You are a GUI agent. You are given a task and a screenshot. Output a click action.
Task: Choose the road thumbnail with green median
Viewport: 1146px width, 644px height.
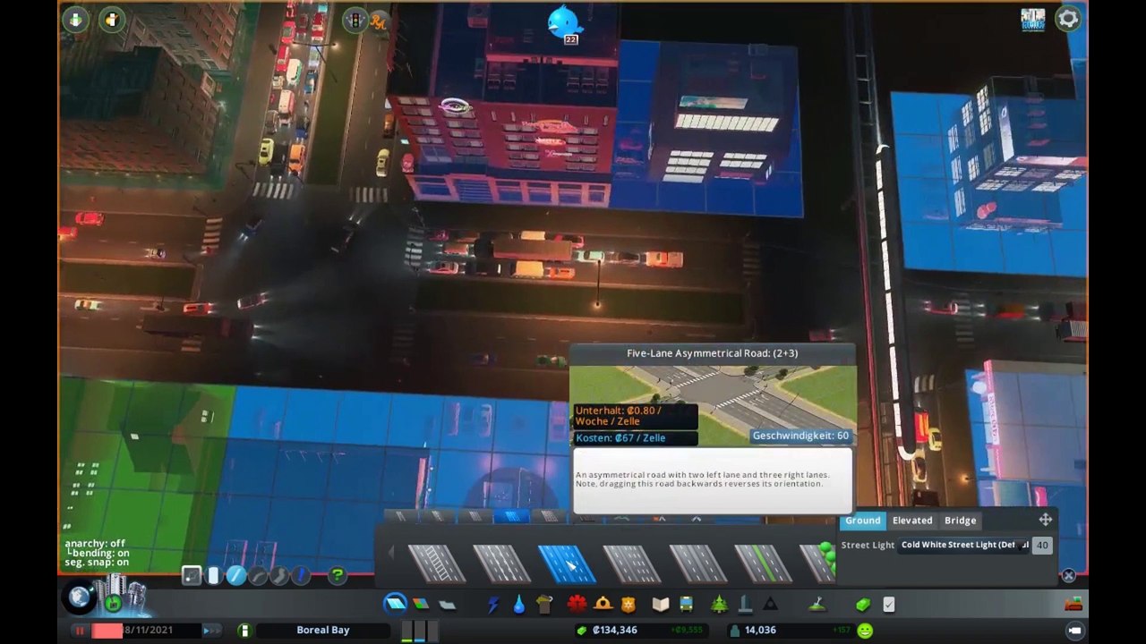(762, 563)
